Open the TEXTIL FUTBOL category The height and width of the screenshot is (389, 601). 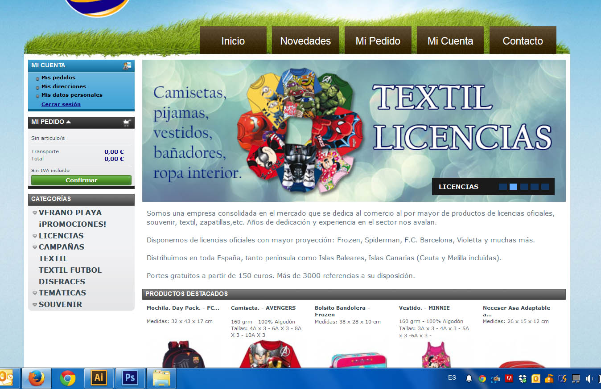(70, 270)
